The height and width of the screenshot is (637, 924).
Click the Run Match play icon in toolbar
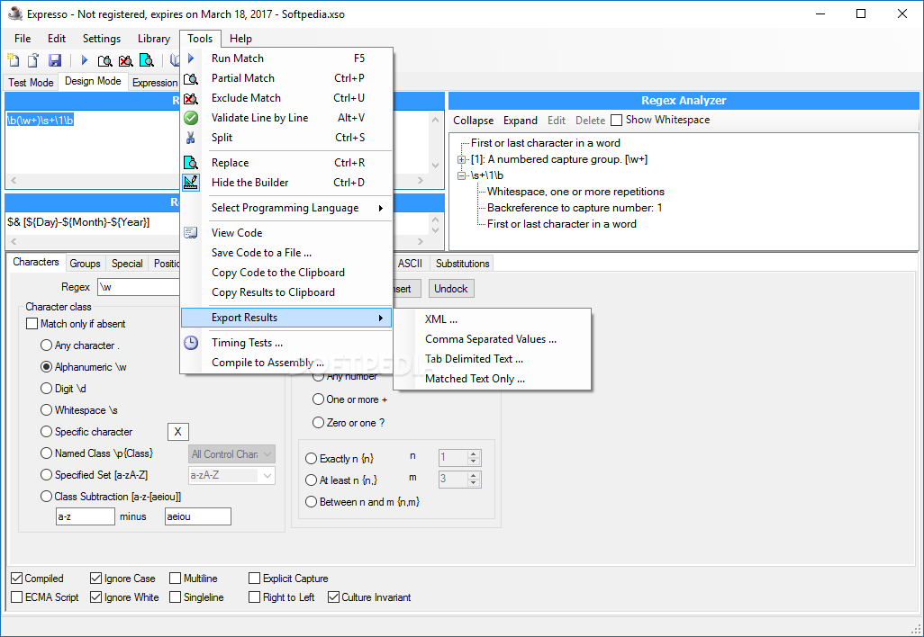click(85, 60)
